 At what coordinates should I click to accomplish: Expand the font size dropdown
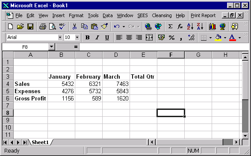pos(77,38)
